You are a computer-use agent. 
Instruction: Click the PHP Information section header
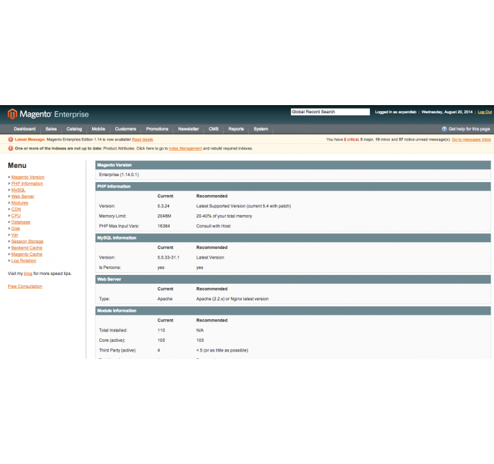point(293,186)
